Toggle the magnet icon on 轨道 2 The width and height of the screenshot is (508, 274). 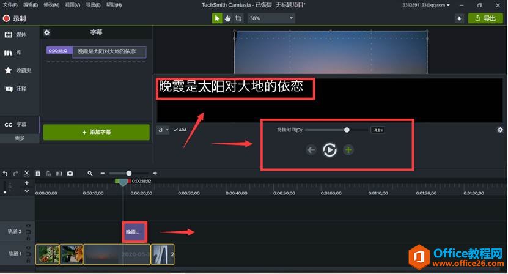click(x=28, y=232)
